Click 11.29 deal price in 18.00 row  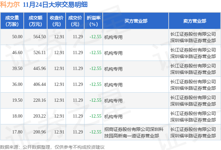pyautogui.click(x=78, y=116)
